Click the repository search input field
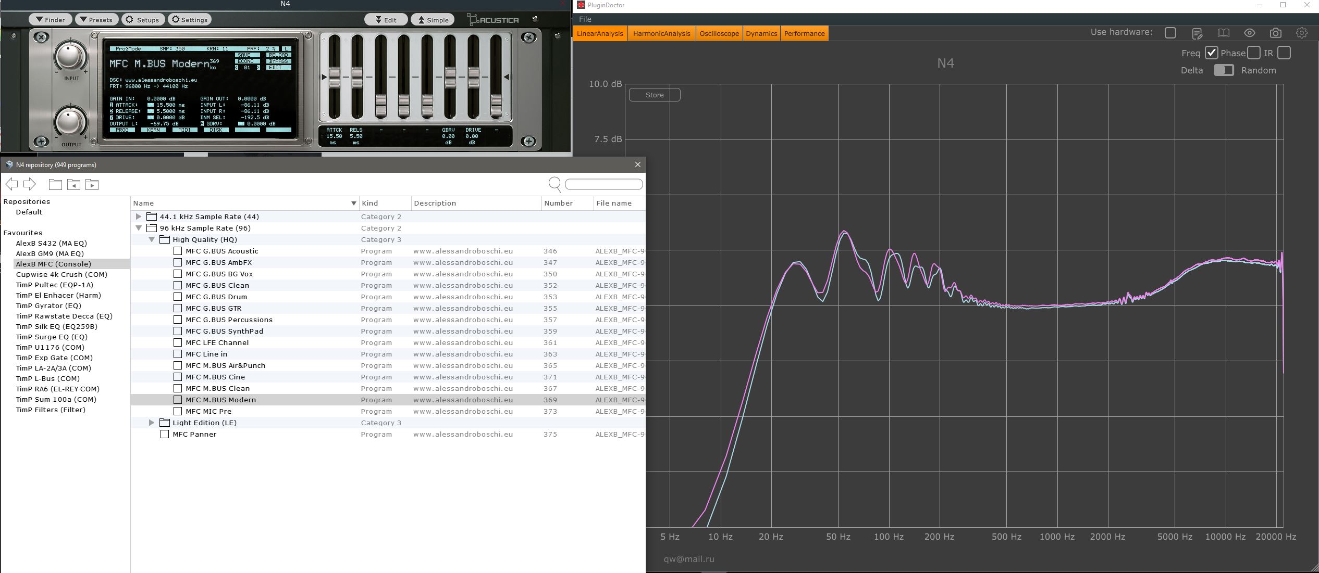The image size is (1319, 573). pos(603,184)
